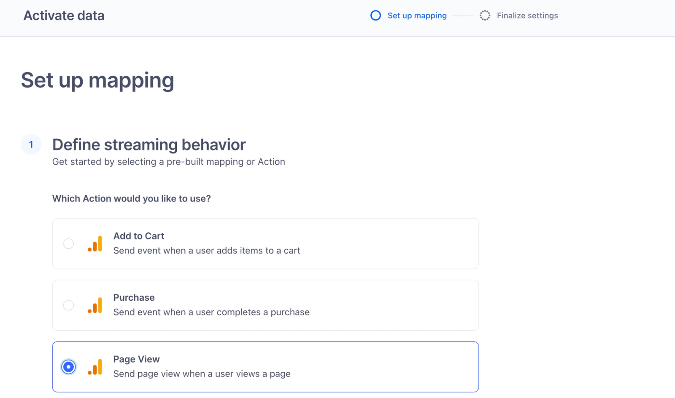The image size is (675, 398).
Task: Select the Purchase option card
Action: [265, 305]
